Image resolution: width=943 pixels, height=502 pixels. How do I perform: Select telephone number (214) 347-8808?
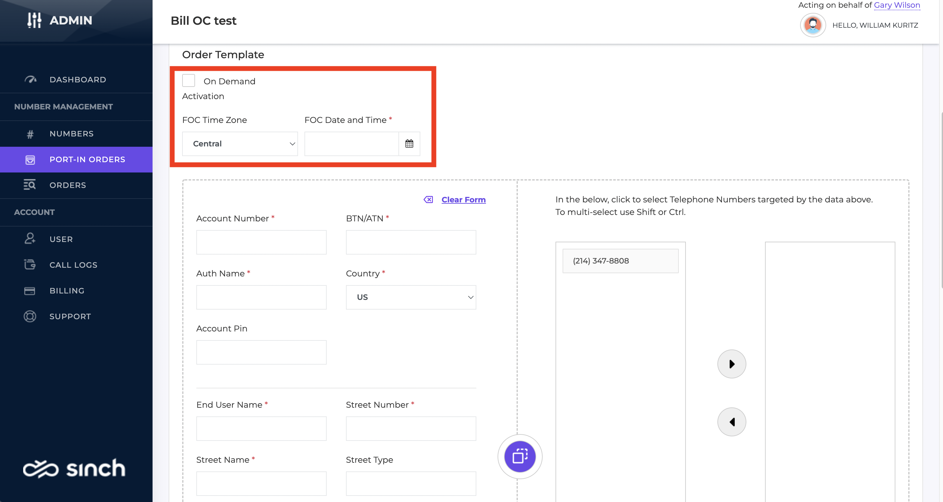(x=620, y=261)
